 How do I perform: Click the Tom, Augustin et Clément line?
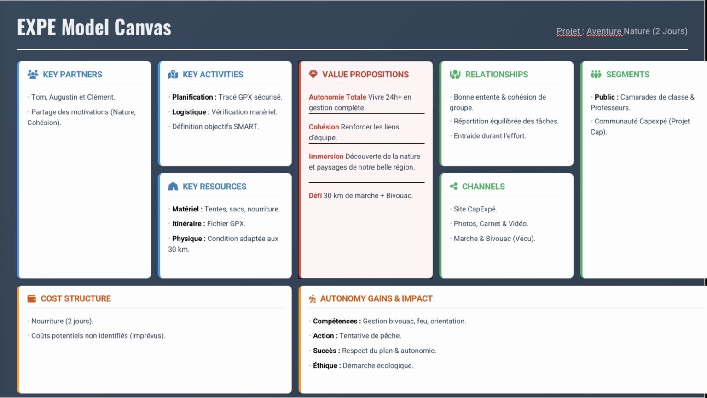[x=71, y=97]
